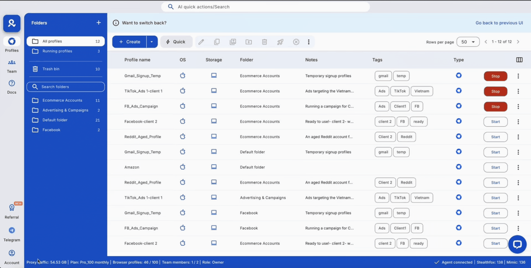The width and height of the screenshot is (531, 268).
Task: Open the three-dot menu for Amazon profile
Action: (518, 167)
